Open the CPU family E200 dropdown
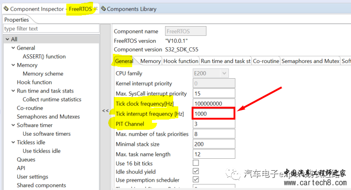351x190 pixels. (x=211, y=73)
